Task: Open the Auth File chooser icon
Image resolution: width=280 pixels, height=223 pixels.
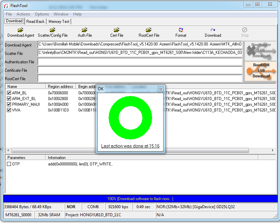Action: [x=85, y=30]
